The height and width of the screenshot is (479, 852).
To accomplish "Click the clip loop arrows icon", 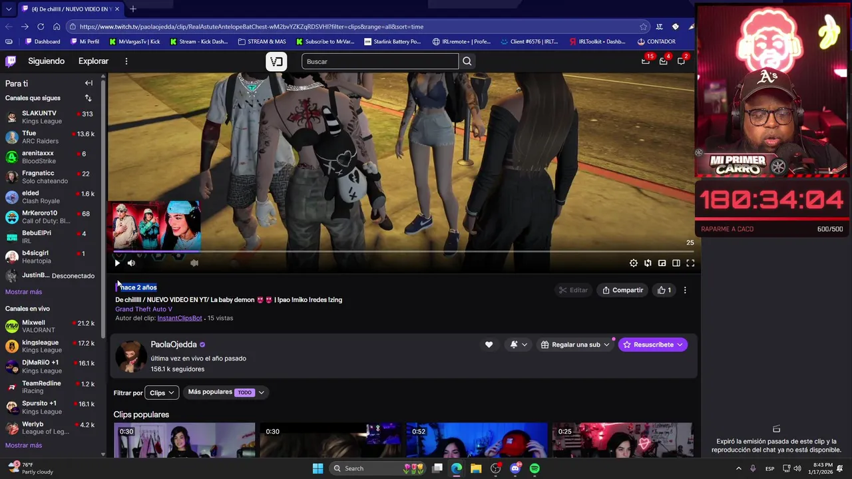I will click(648, 263).
